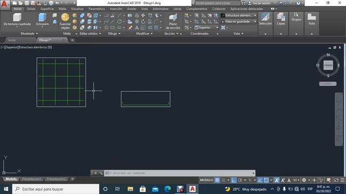
Task: Toggle object snap tracking in status bar
Action: (260, 180)
